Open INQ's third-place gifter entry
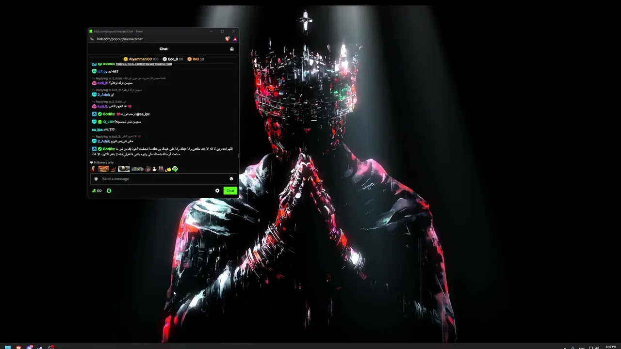621x349 pixels. coord(196,59)
